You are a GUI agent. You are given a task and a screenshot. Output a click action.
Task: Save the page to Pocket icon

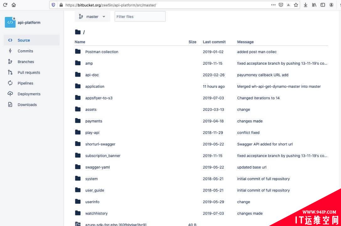click(281, 5)
